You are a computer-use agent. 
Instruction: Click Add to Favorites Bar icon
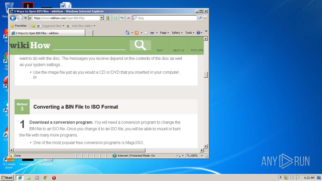point(33,26)
